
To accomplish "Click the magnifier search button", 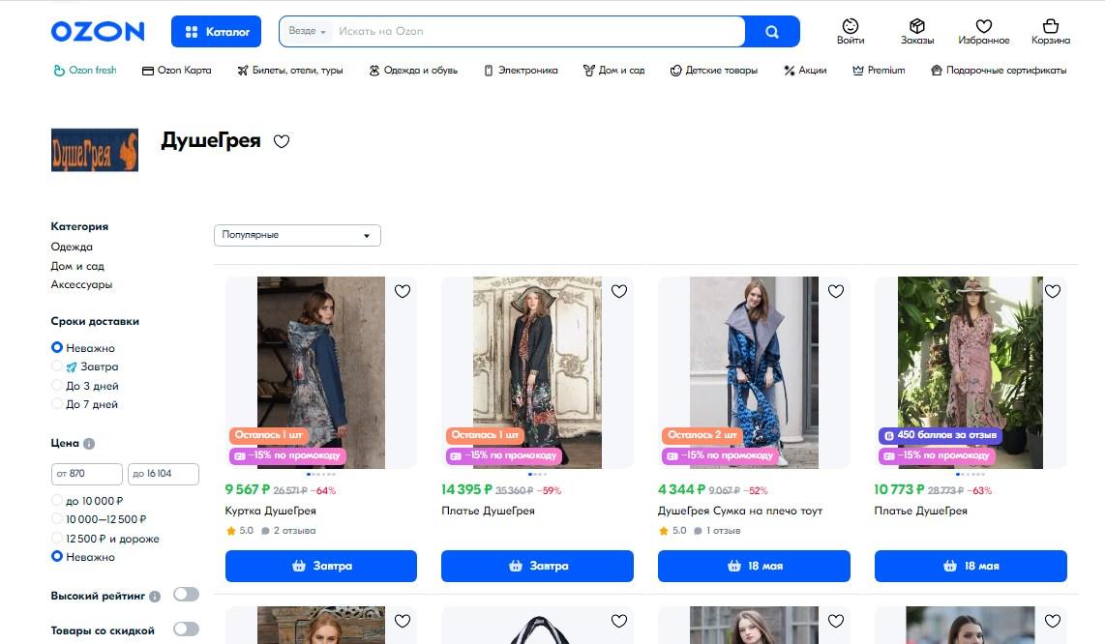I will coord(772,32).
